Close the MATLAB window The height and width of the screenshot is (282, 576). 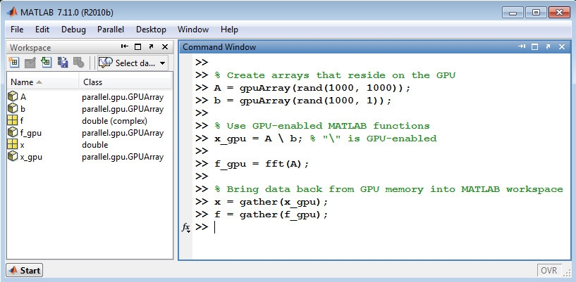[559, 13]
